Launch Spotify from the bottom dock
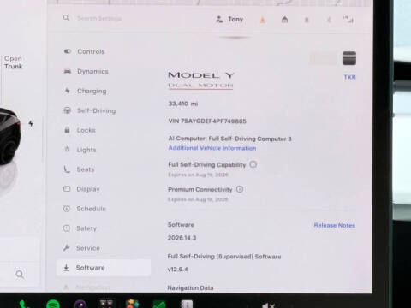 click(x=53, y=304)
